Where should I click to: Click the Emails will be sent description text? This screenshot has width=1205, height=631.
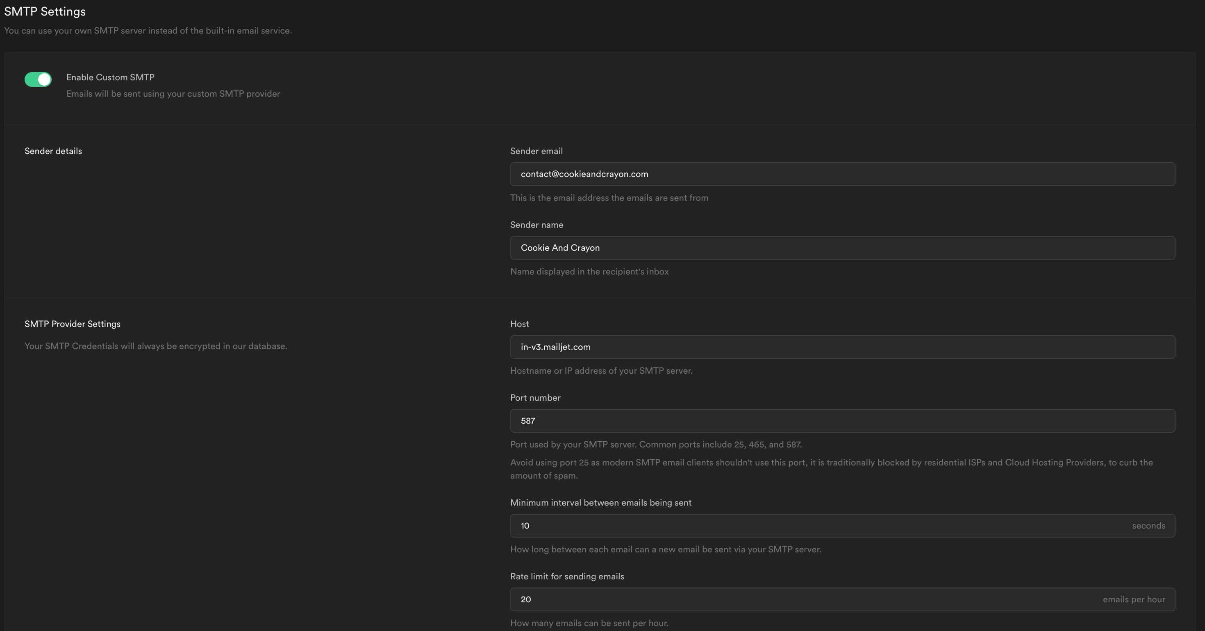(x=173, y=93)
